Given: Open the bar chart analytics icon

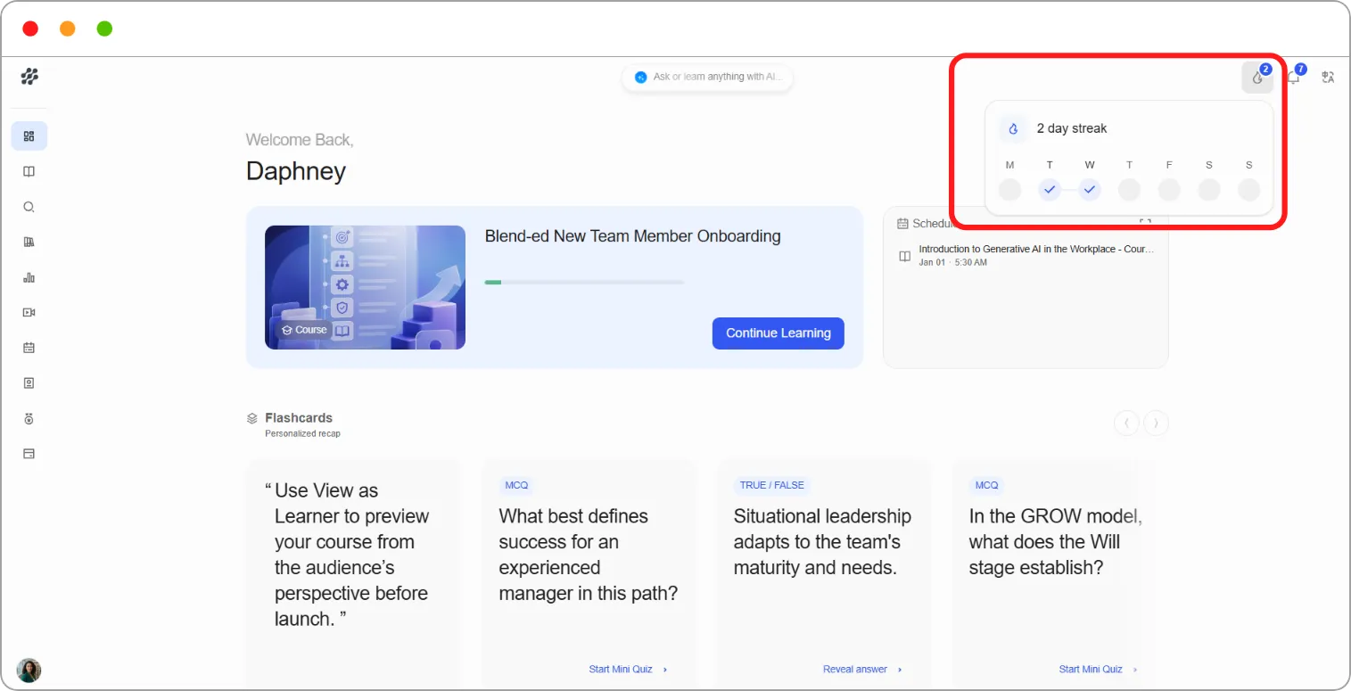Looking at the screenshot, I should 29,277.
